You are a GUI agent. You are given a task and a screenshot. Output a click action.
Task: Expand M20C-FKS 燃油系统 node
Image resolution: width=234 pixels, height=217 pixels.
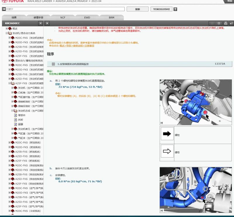pos(10,142)
